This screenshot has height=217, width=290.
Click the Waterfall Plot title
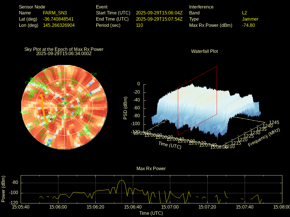click(x=204, y=51)
